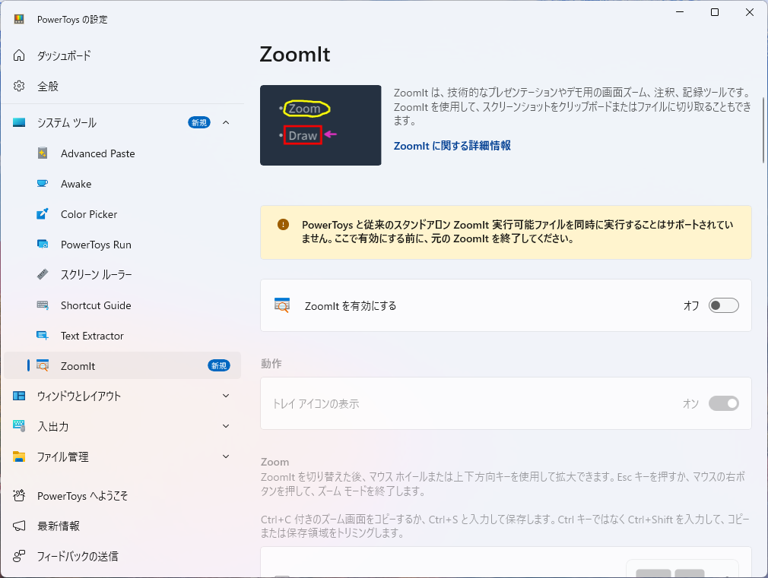Expand the 入出力 category
Image resolution: width=768 pixels, height=578 pixels.
pos(226,426)
